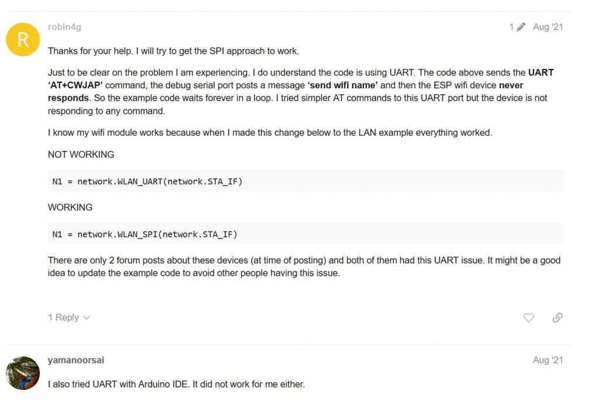Image resolution: width=599 pixels, height=414 pixels.
Task: Click the edit count number 1
Action: click(x=511, y=27)
